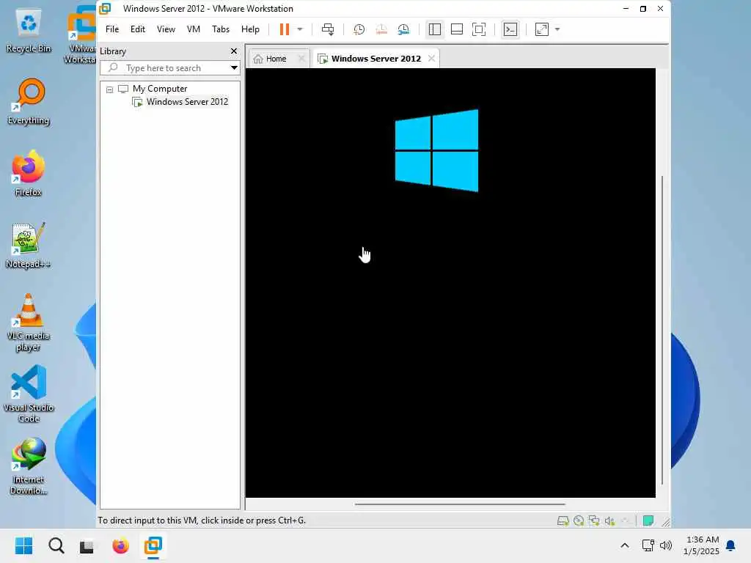
Task: Take a snapshot of this virtual machine
Action: tap(359, 29)
